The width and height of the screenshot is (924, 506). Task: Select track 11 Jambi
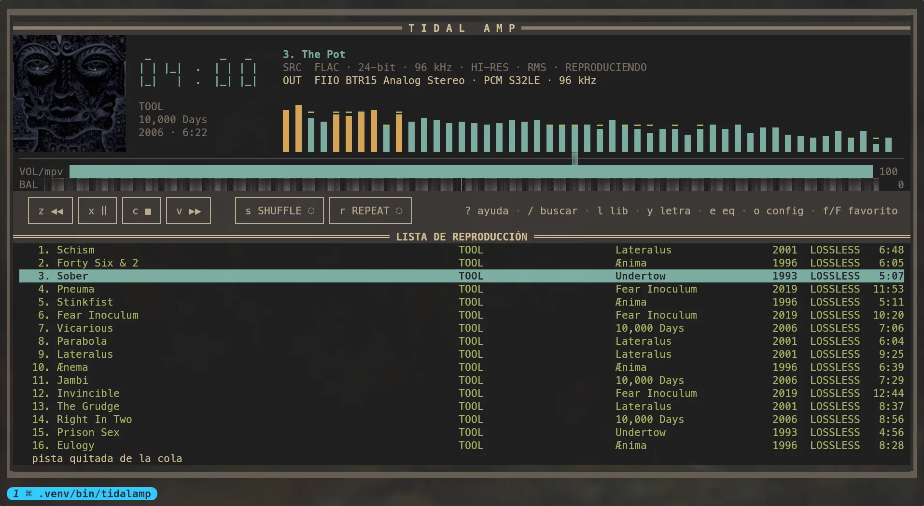[462, 380]
